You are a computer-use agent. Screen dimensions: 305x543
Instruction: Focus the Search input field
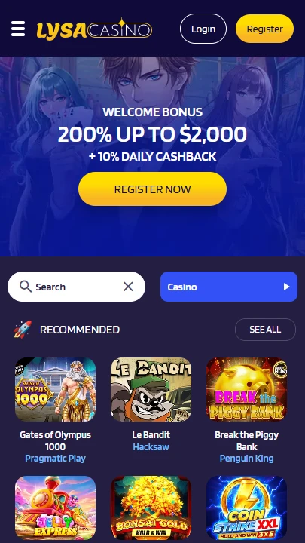pos(76,287)
